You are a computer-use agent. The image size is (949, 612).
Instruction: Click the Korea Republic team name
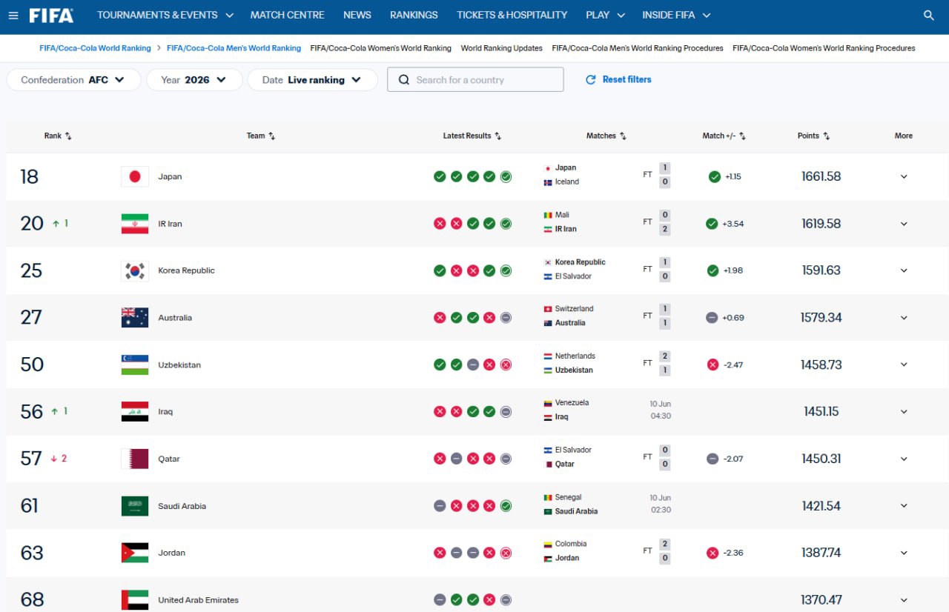pyautogui.click(x=186, y=271)
